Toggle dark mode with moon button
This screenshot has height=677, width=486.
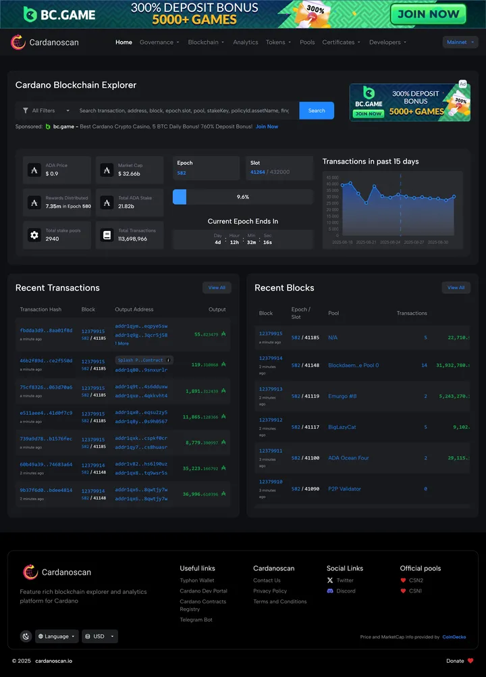(x=26, y=636)
